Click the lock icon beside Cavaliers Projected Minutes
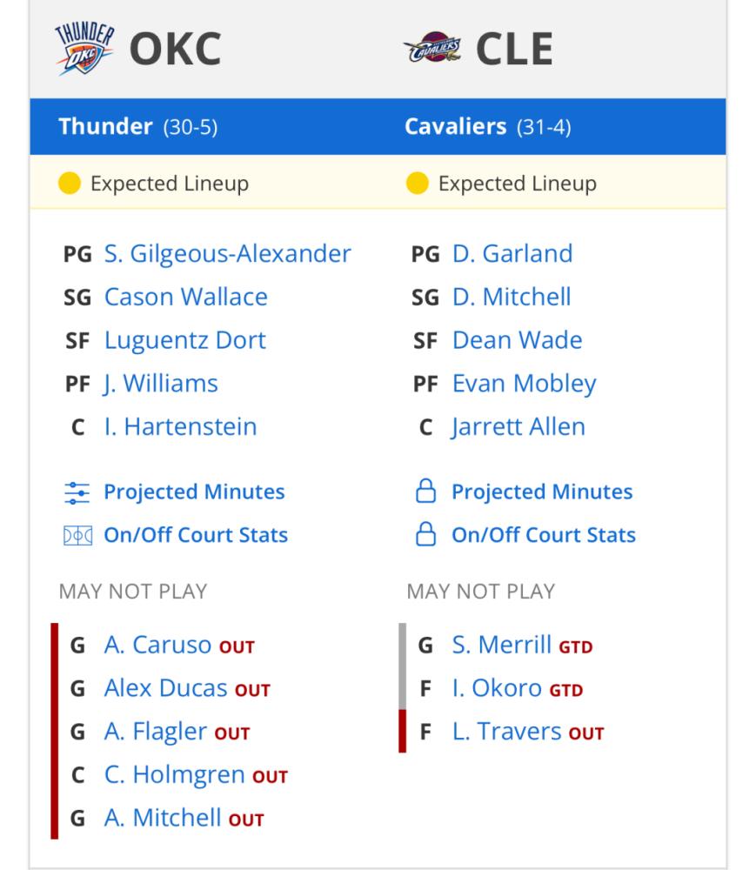Image resolution: width=756 pixels, height=870 pixels. pyautogui.click(x=425, y=491)
